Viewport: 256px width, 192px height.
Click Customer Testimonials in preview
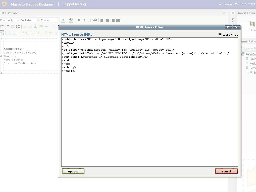tap(20, 63)
